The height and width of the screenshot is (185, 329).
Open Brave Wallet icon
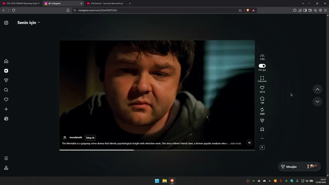click(x=310, y=10)
